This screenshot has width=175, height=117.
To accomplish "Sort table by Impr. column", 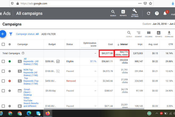I will (140, 44).
